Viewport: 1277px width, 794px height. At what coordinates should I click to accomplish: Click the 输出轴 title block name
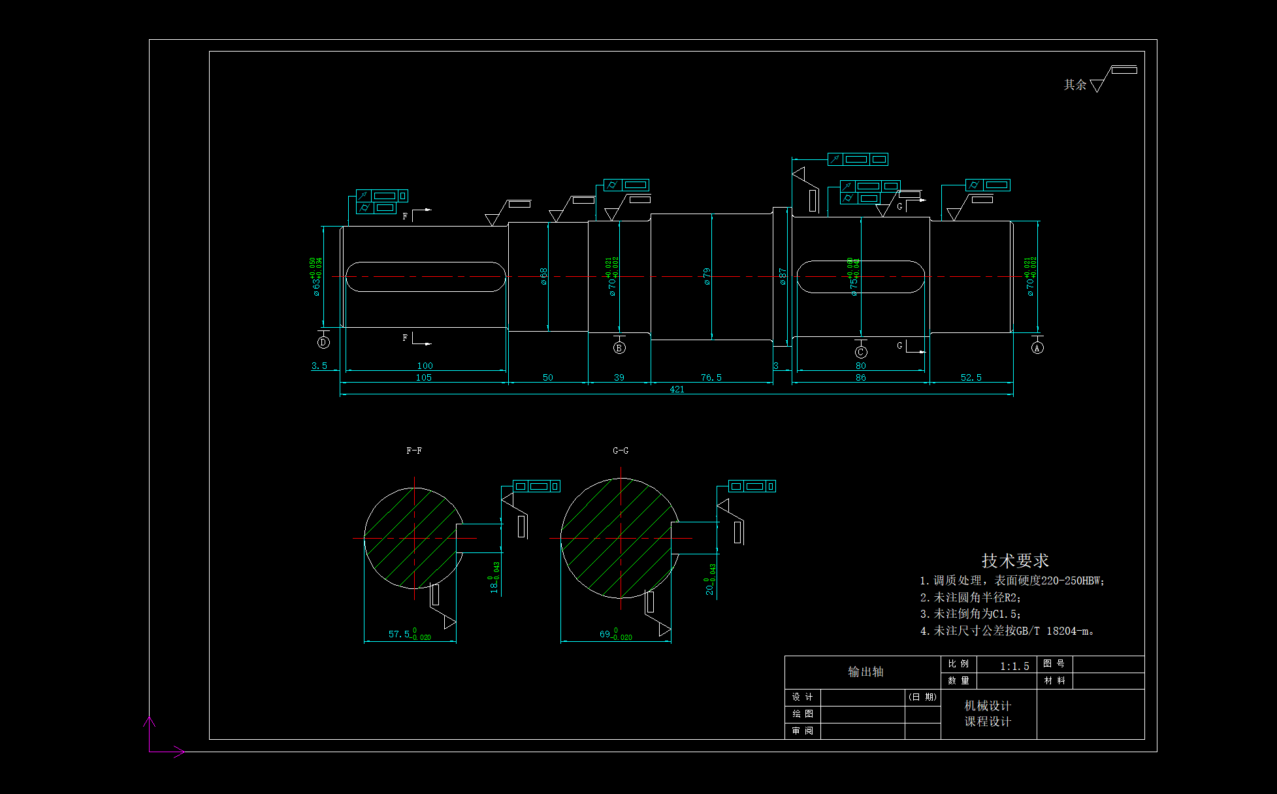[865, 671]
